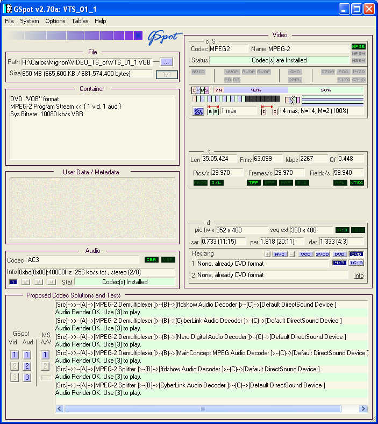This screenshot has height=424, width=378.
Task: Open the System menu
Action: pos(29,21)
